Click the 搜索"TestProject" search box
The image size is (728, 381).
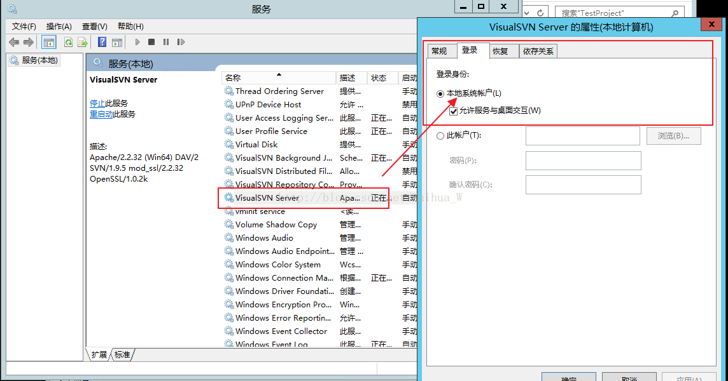(x=619, y=13)
